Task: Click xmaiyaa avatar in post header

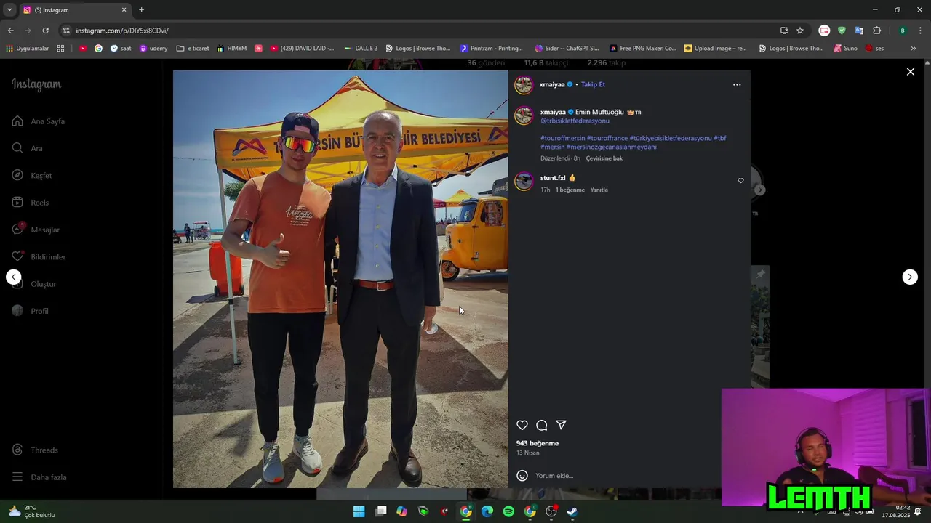Action: click(524, 85)
